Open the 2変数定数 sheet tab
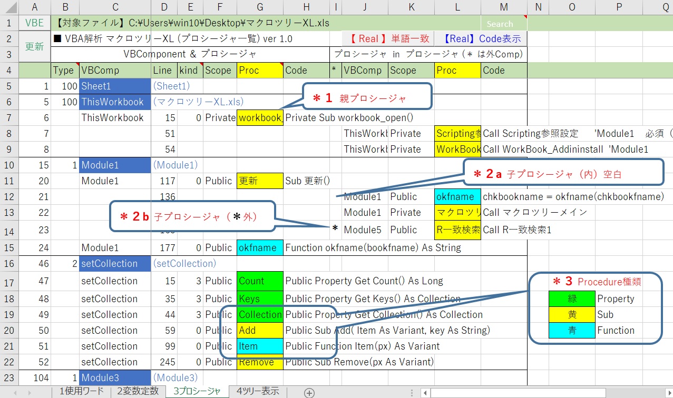The width and height of the screenshot is (673, 398). coord(138,391)
